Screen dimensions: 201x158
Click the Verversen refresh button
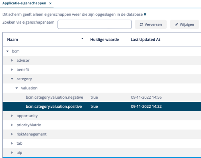point(151,24)
